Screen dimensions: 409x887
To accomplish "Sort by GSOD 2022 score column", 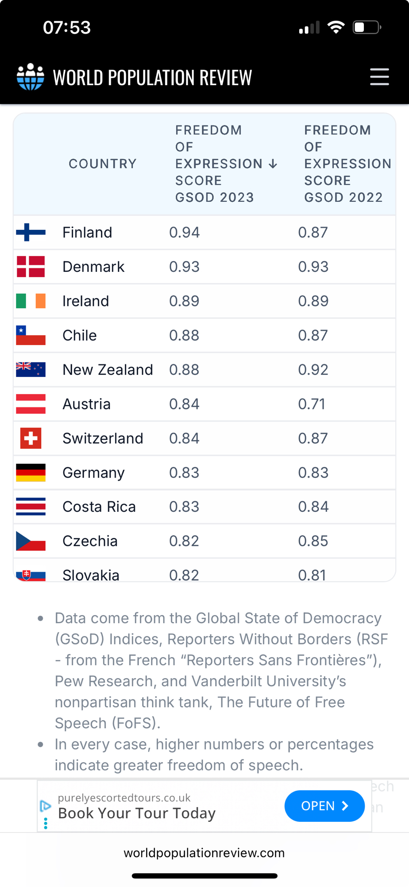I will tap(347, 164).
